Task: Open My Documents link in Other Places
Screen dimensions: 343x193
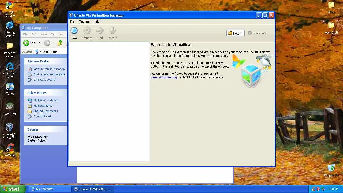Action: click(43, 106)
